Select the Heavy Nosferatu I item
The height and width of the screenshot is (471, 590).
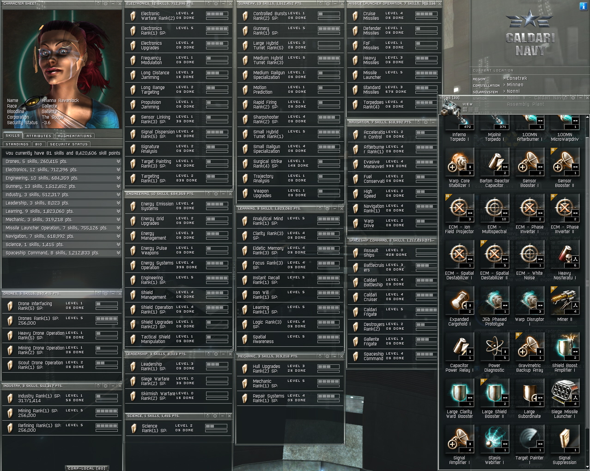click(x=565, y=260)
